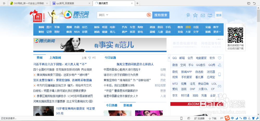Screen dimensions: 260x121
Task: Click the open-book reading icon in header
Action: click(210, 15)
